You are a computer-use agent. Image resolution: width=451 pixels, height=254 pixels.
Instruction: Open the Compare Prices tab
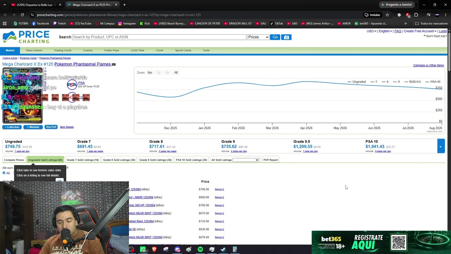14,160
